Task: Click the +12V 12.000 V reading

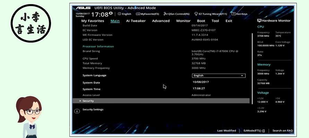Action: [263, 102]
